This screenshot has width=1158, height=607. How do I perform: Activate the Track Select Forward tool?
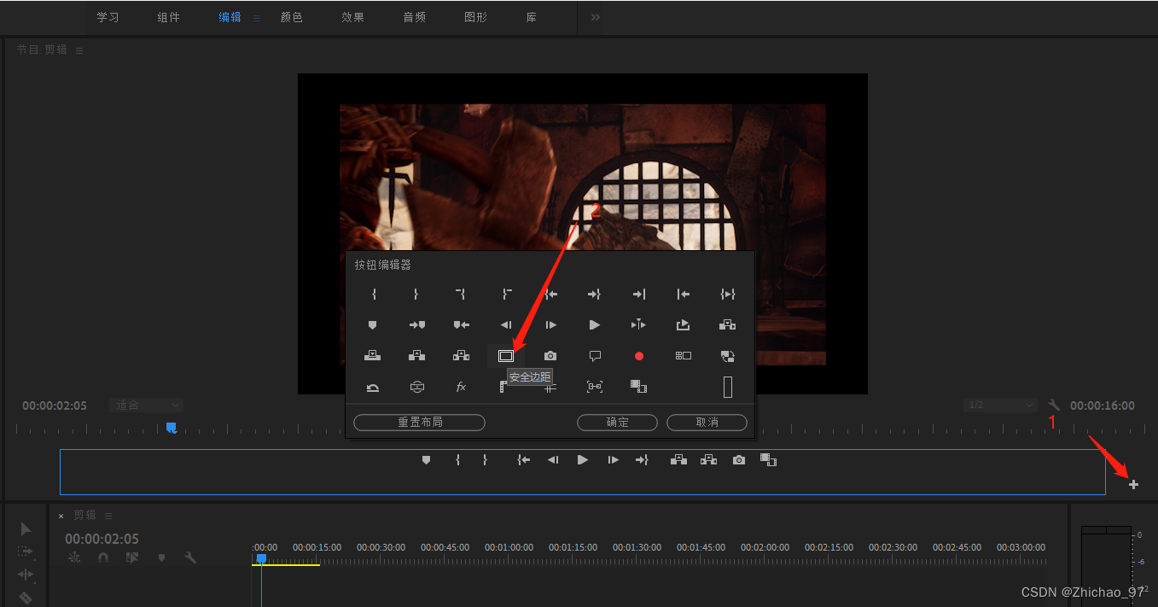coord(26,552)
